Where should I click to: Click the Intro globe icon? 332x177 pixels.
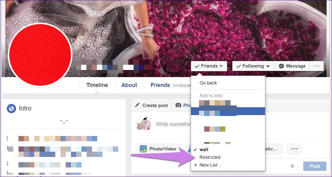[11, 109]
